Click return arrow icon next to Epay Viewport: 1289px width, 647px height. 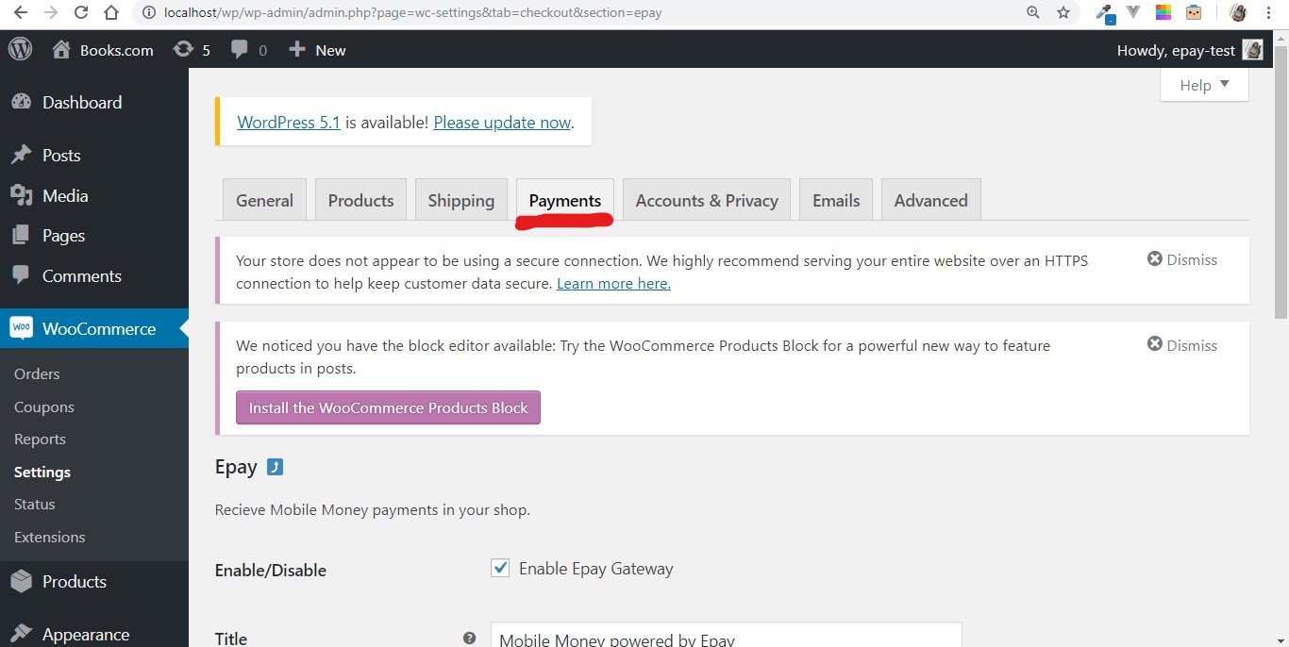pyautogui.click(x=275, y=467)
